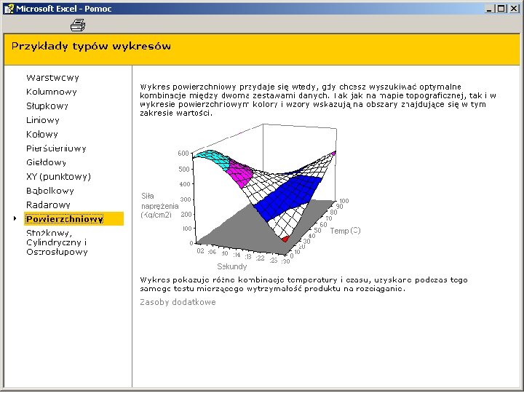Select the Kołowy chart type
The image size is (524, 393).
[42, 135]
